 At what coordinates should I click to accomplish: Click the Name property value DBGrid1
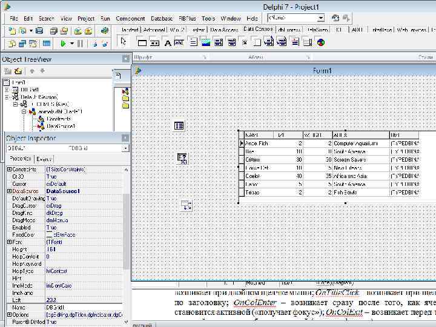pyautogui.click(x=84, y=307)
